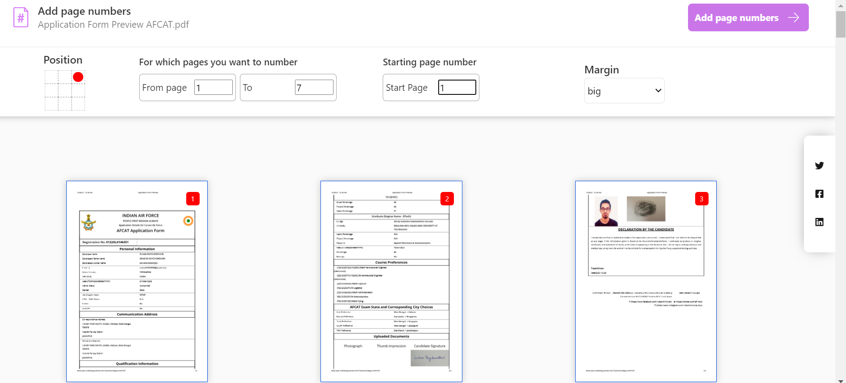This screenshot has width=846, height=383.
Task: Click For which pages you want to number label
Action: pos(218,62)
